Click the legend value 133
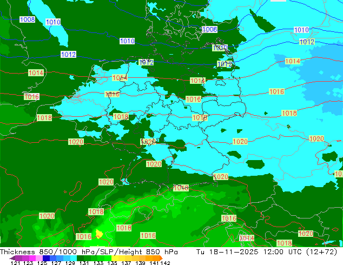Viewport: 343px width, 265px height. 98,263
